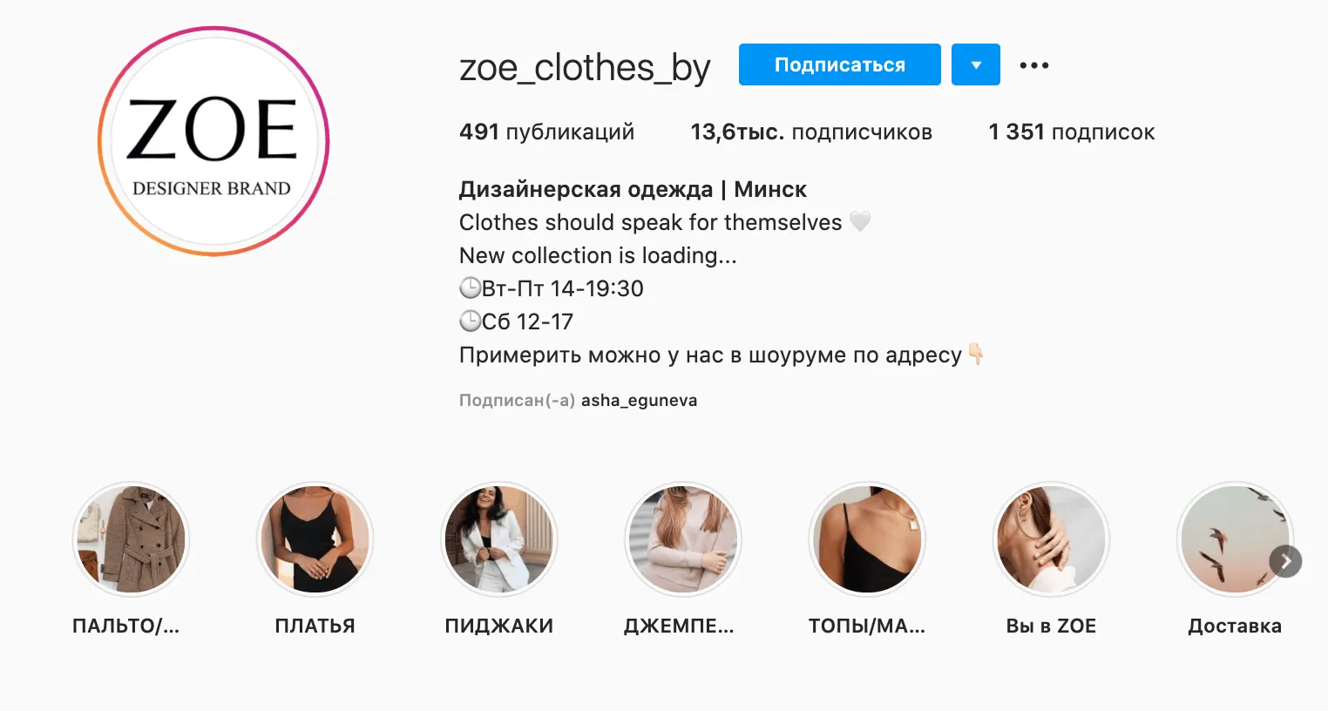Open the Вы в ZOE highlight circle
The image size is (1328, 711).
(1051, 539)
